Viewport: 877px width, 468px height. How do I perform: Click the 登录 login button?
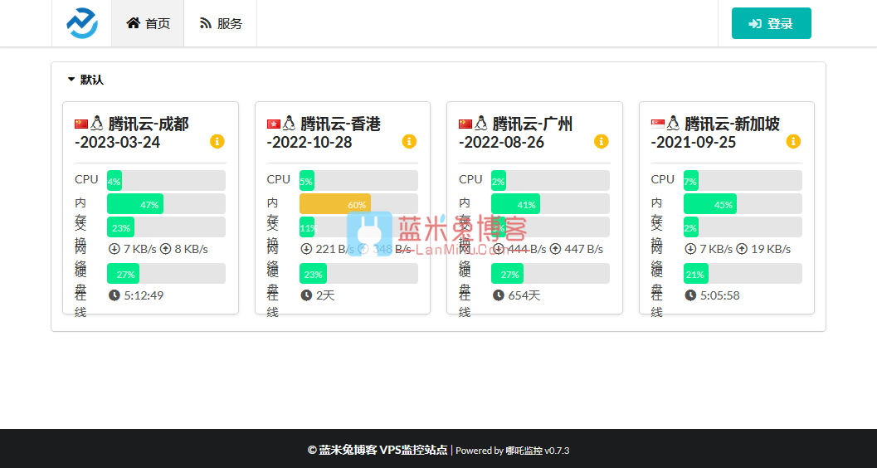(x=772, y=23)
